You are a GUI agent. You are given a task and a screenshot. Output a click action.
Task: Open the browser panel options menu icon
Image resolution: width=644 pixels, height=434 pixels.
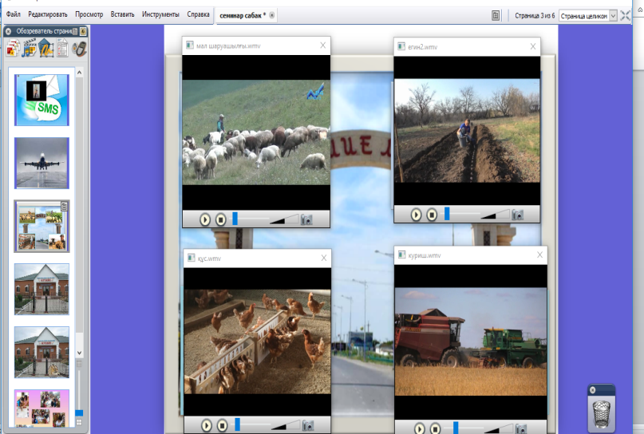click(75, 31)
